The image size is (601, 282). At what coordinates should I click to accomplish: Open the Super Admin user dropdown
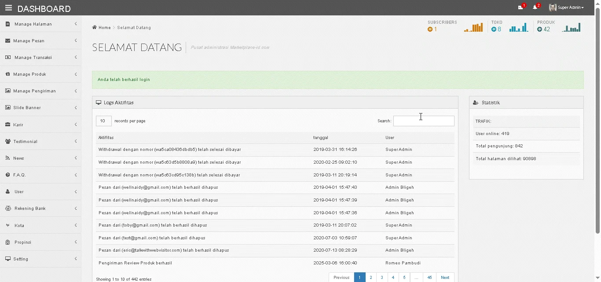coord(571,7)
